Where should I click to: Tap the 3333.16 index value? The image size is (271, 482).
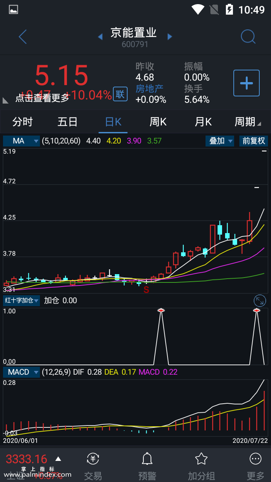coord(26,459)
